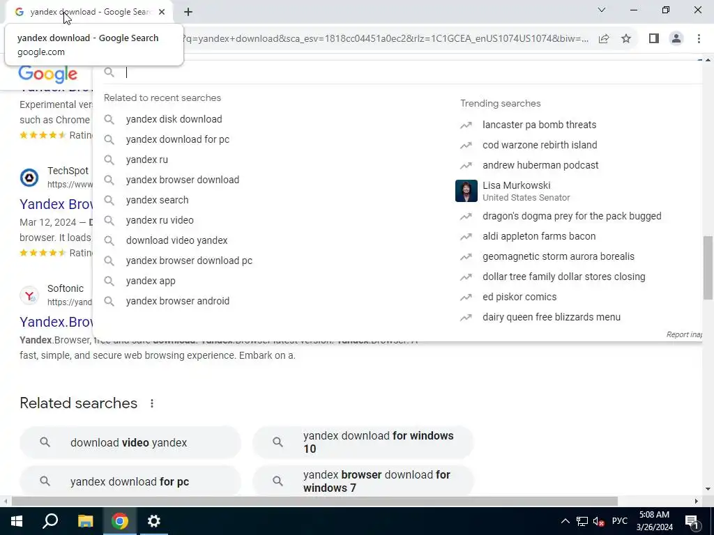
Task: Select suggestion download video yandex in dropdown
Action: (176, 240)
